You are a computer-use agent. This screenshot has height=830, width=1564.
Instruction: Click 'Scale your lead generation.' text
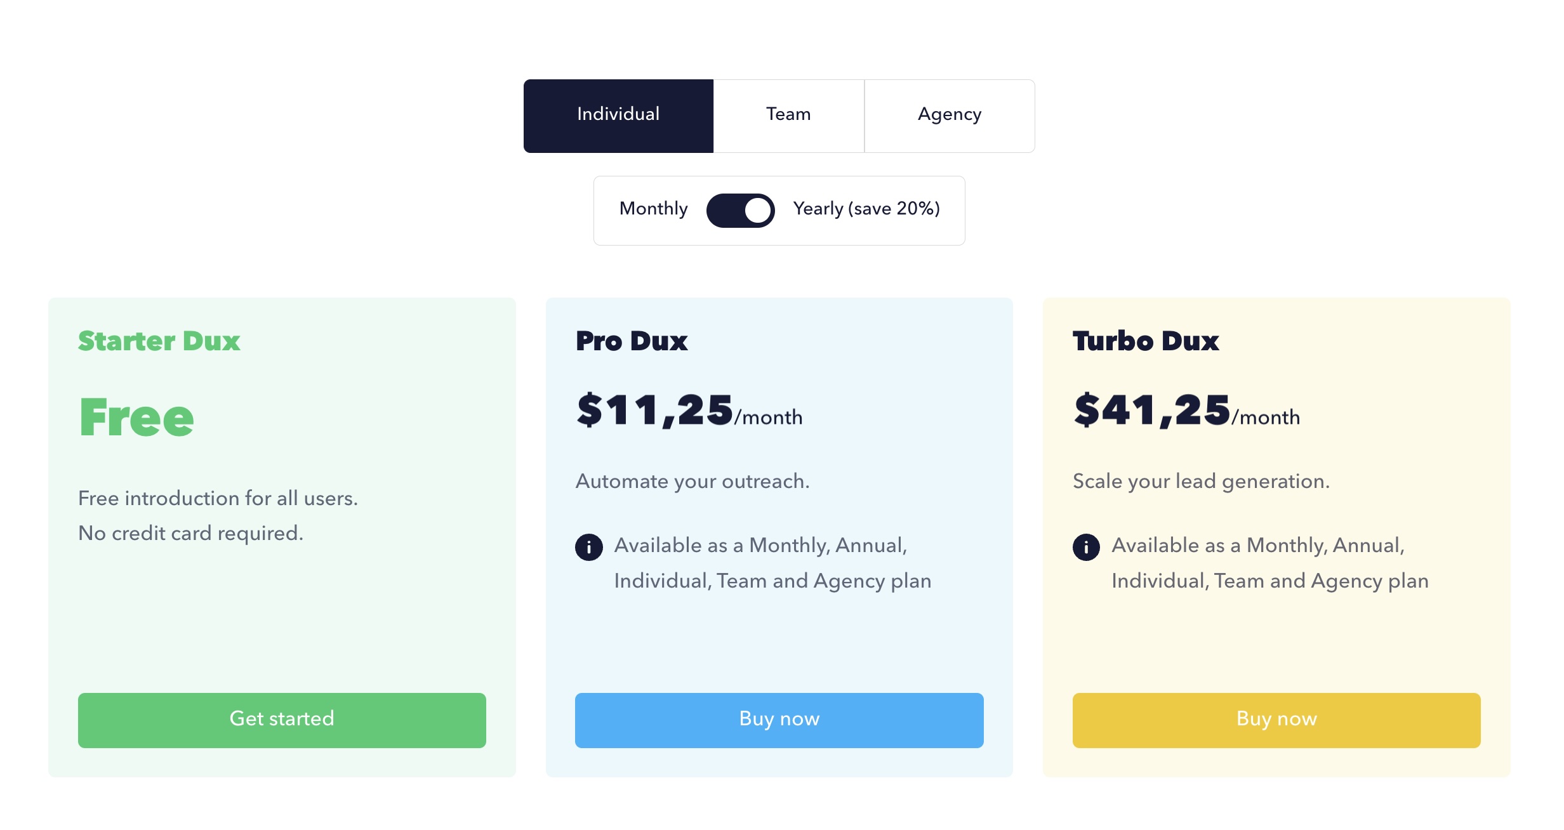pyautogui.click(x=1200, y=482)
